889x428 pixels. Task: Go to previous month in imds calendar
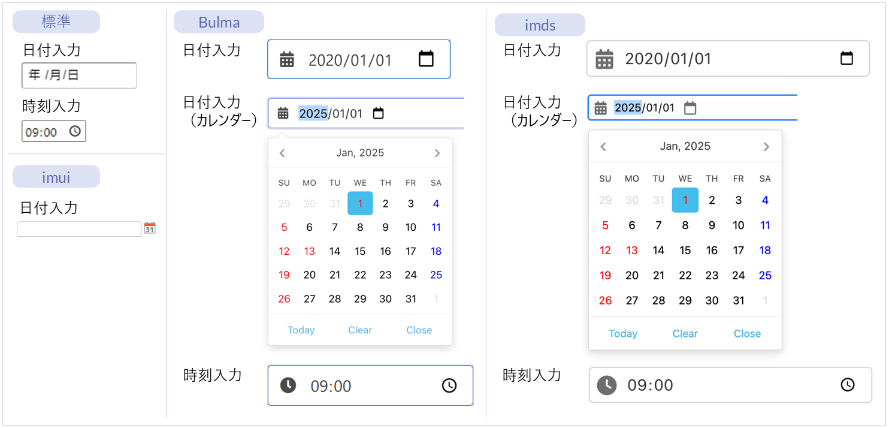pyautogui.click(x=604, y=147)
